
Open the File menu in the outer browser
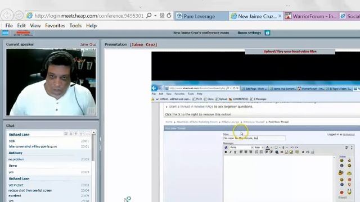pos(9,26)
